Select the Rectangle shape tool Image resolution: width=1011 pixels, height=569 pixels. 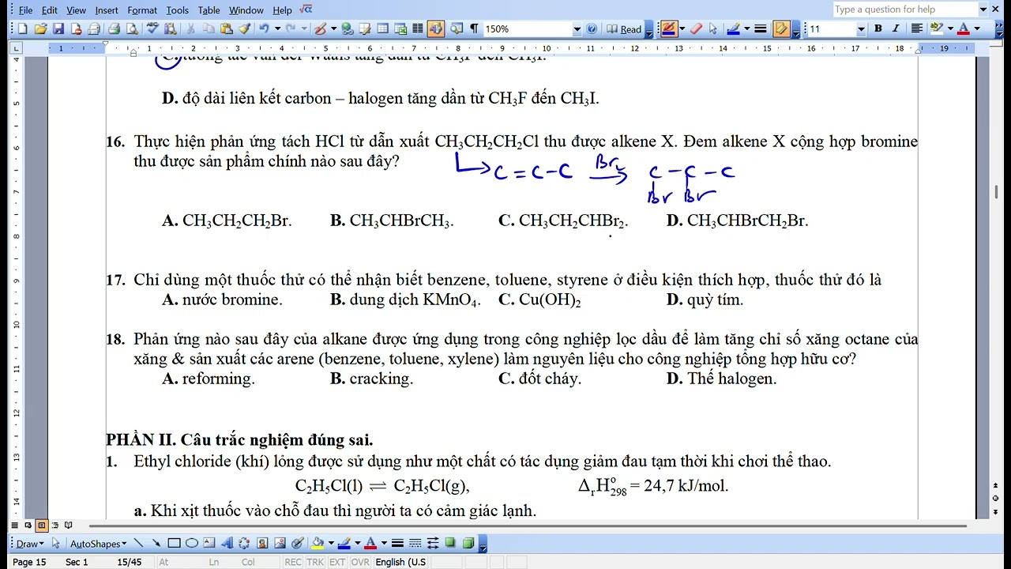pyautogui.click(x=174, y=544)
